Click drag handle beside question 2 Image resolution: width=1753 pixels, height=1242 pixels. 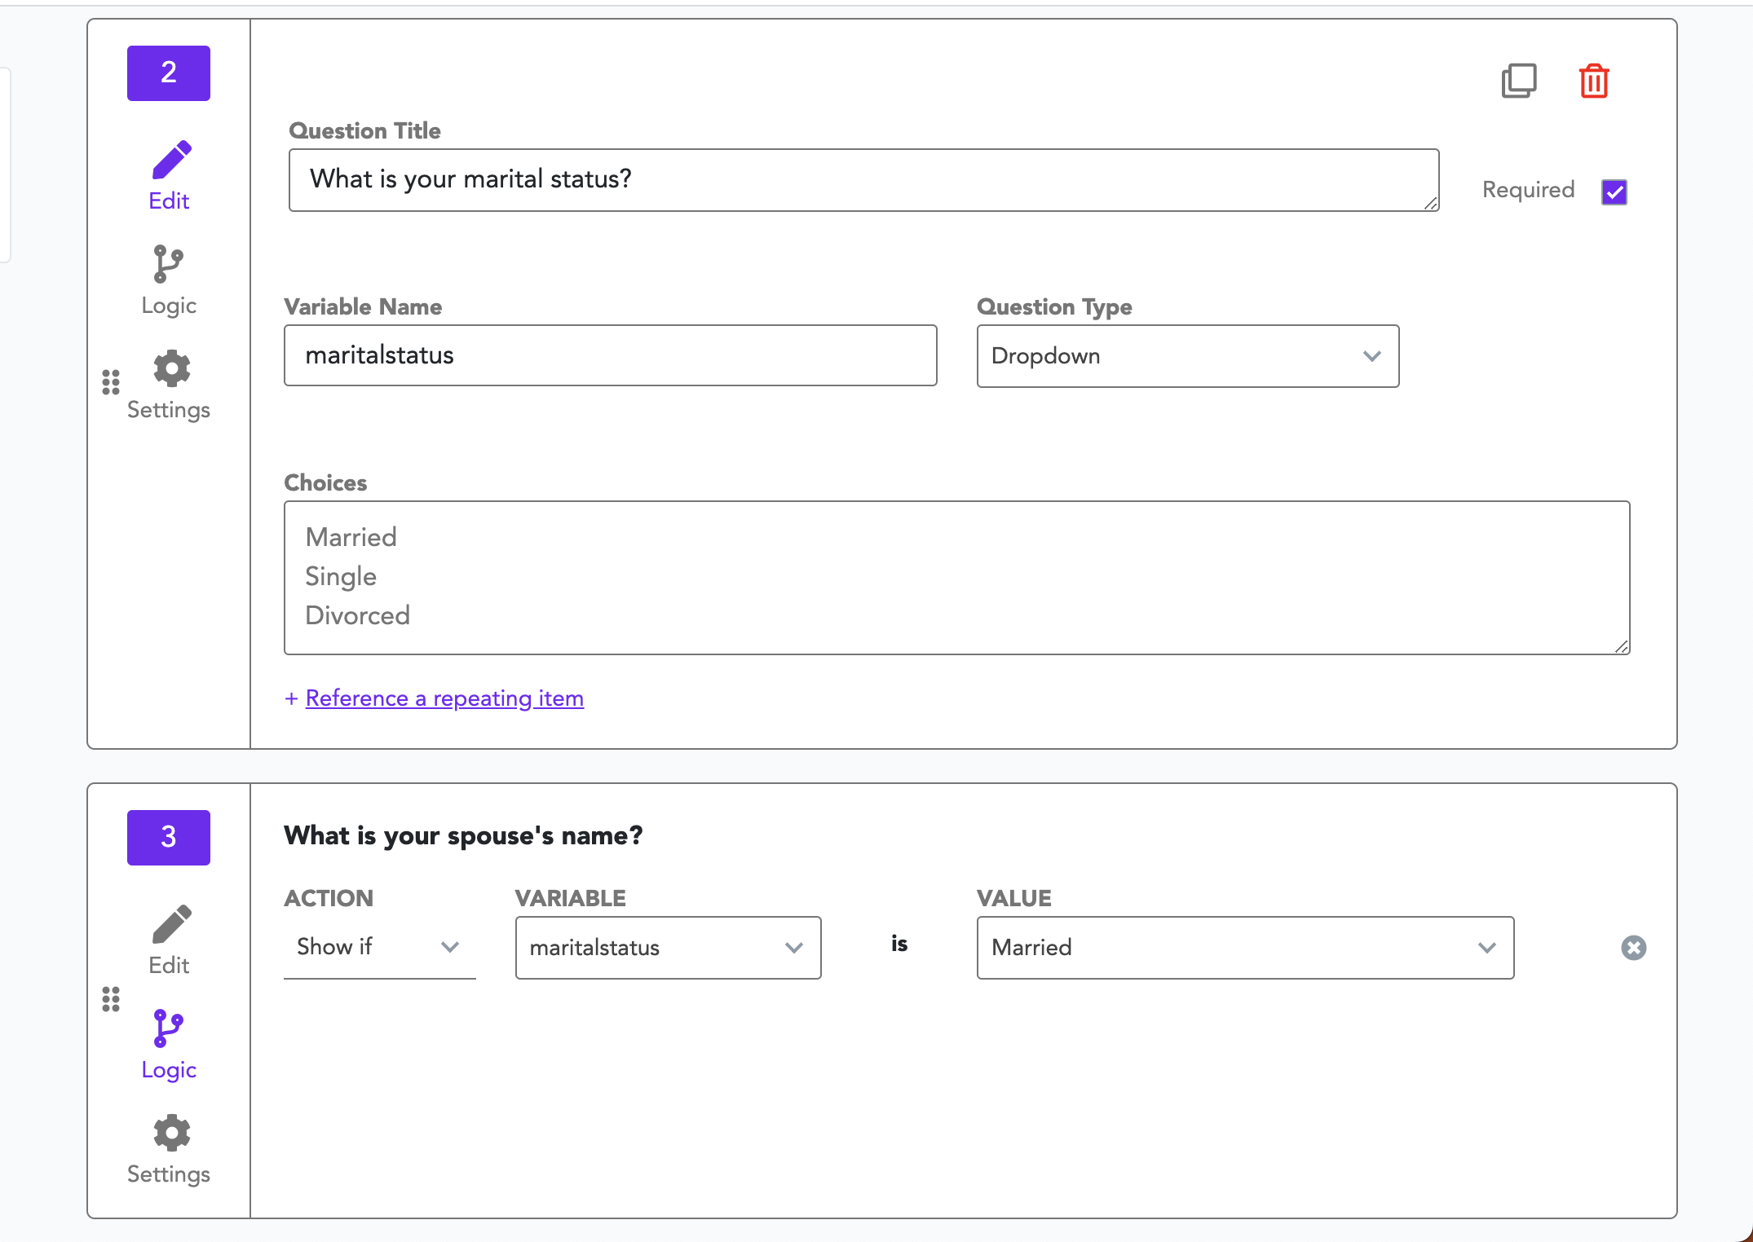(111, 381)
